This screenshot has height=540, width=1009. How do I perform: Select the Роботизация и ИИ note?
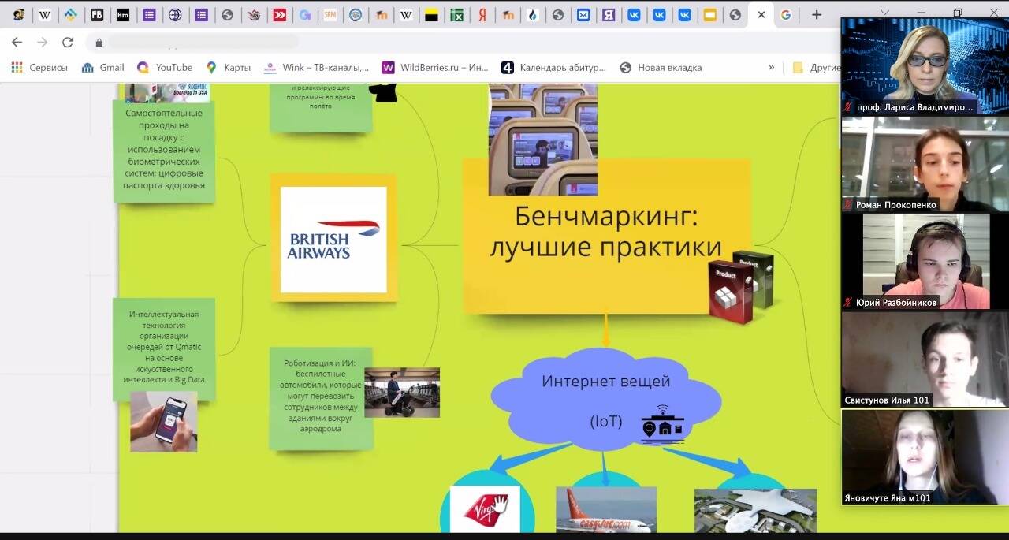pos(320,397)
